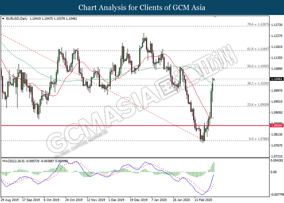Click the 19 Dec 2019 date label

coord(139,200)
